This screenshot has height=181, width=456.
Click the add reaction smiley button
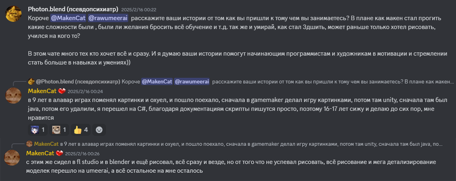click(99, 130)
